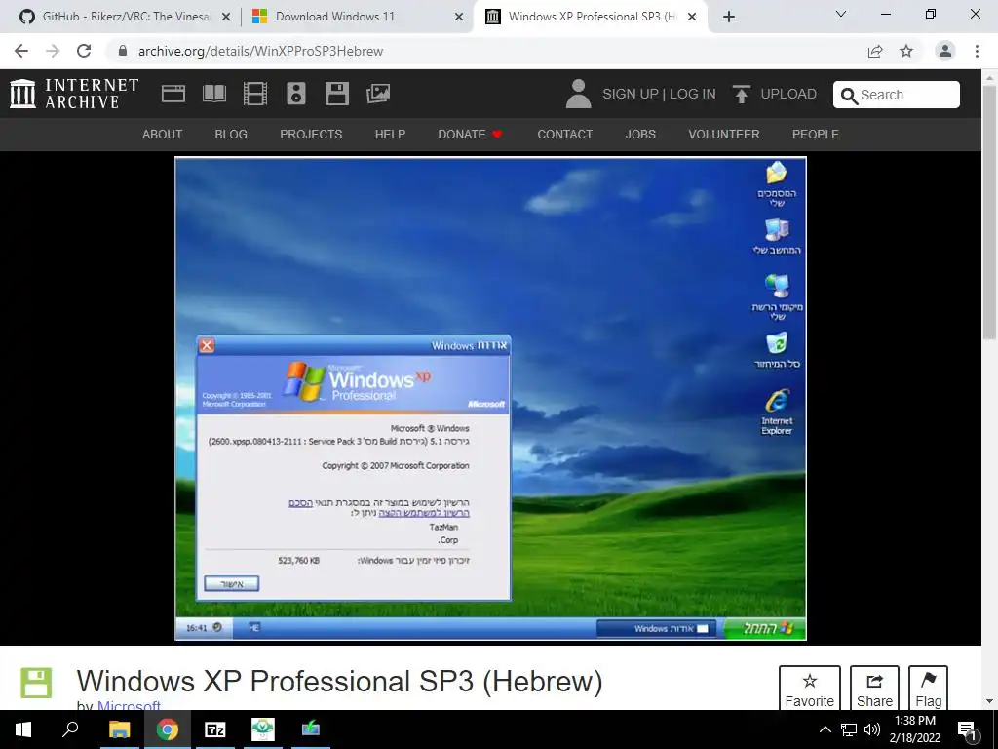998x749 pixels.
Task: Open the tab search chevron
Action: [841, 14]
